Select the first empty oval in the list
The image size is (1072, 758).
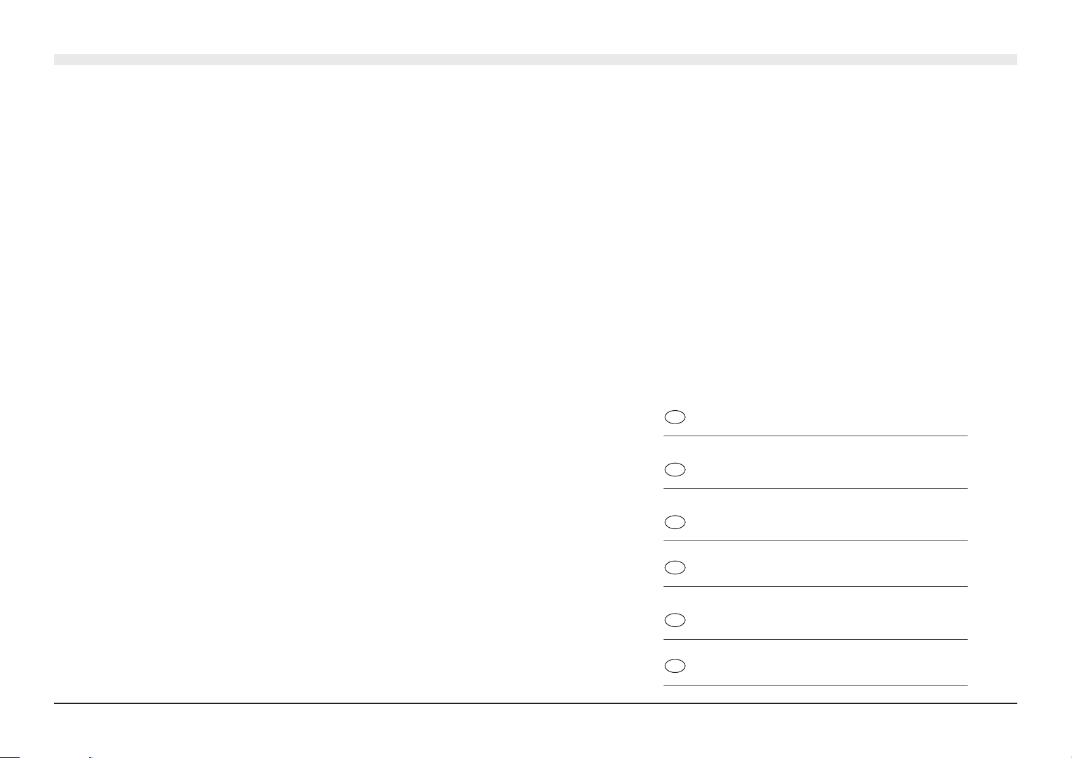tap(674, 417)
